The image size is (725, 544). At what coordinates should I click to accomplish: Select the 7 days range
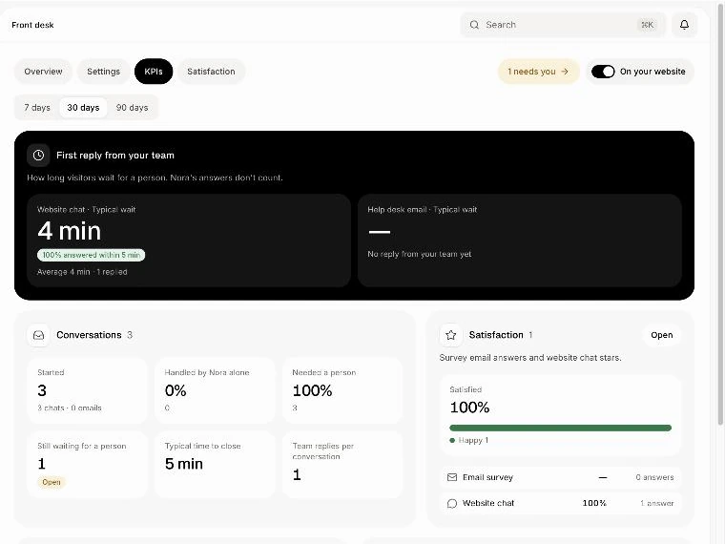point(37,107)
